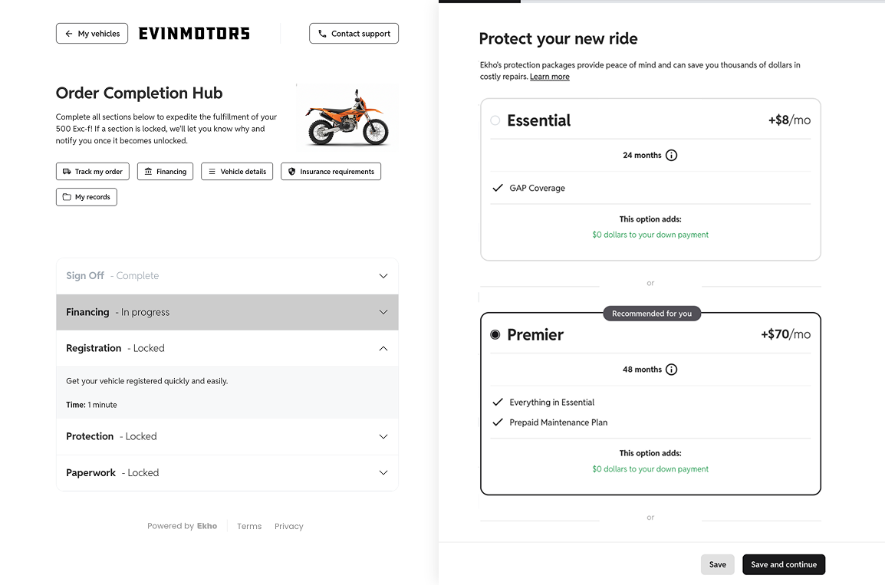Expand the Protection locked section
The image size is (885, 585).
tap(383, 436)
